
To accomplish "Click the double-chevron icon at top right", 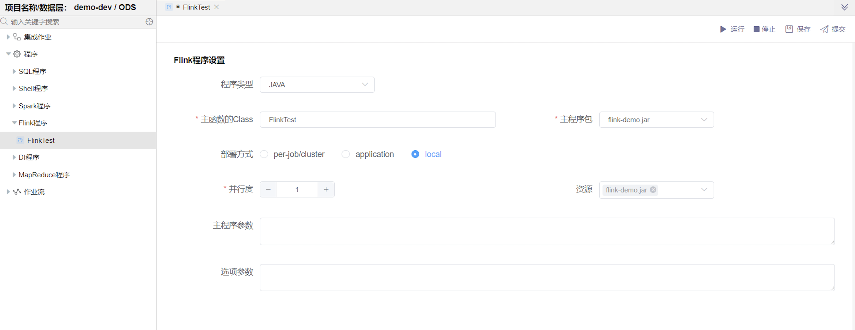I will (x=844, y=7).
